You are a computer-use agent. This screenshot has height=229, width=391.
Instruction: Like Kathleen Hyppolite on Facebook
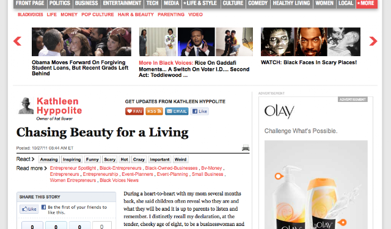(x=200, y=111)
